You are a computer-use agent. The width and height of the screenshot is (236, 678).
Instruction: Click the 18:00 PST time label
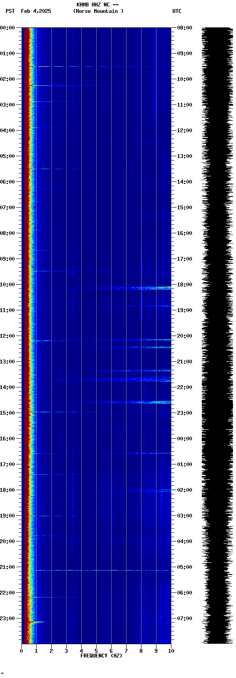pos(7,490)
